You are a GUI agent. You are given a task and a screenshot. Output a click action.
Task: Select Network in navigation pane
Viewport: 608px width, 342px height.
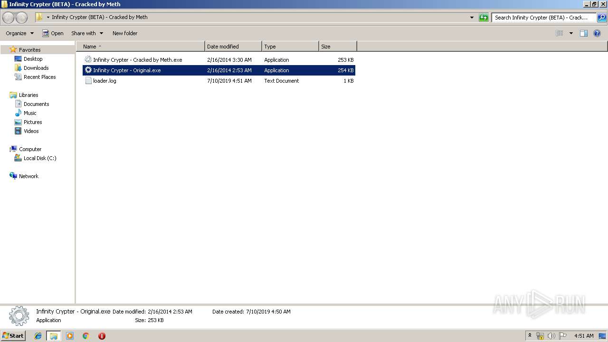click(x=28, y=176)
